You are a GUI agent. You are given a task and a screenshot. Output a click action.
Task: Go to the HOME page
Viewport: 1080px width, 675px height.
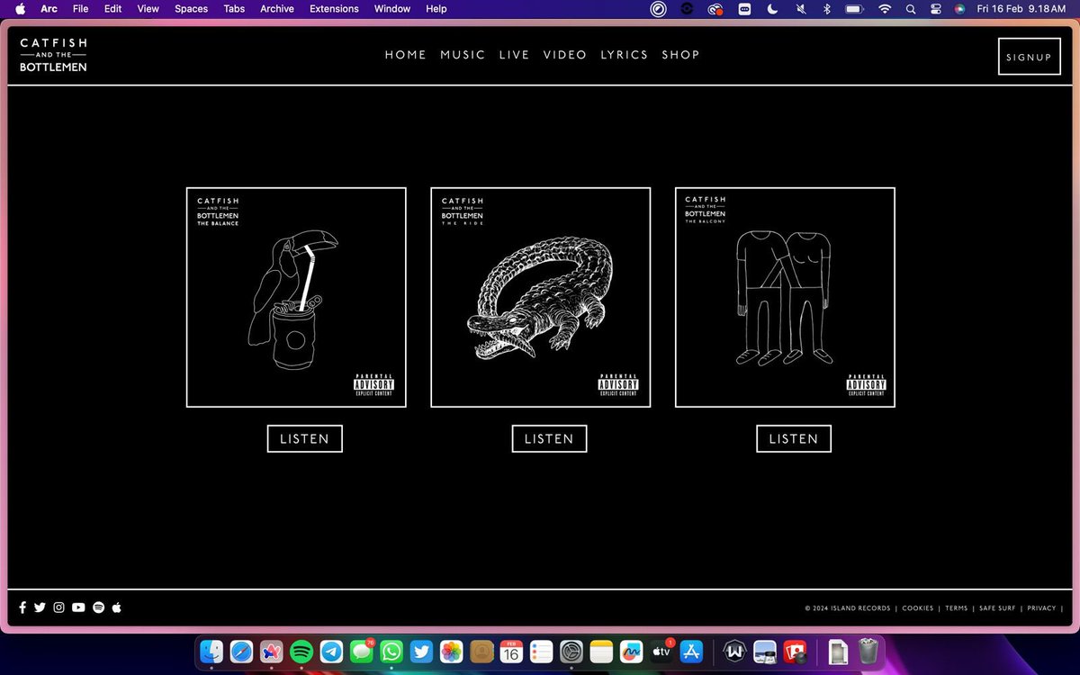[x=406, y=55]
